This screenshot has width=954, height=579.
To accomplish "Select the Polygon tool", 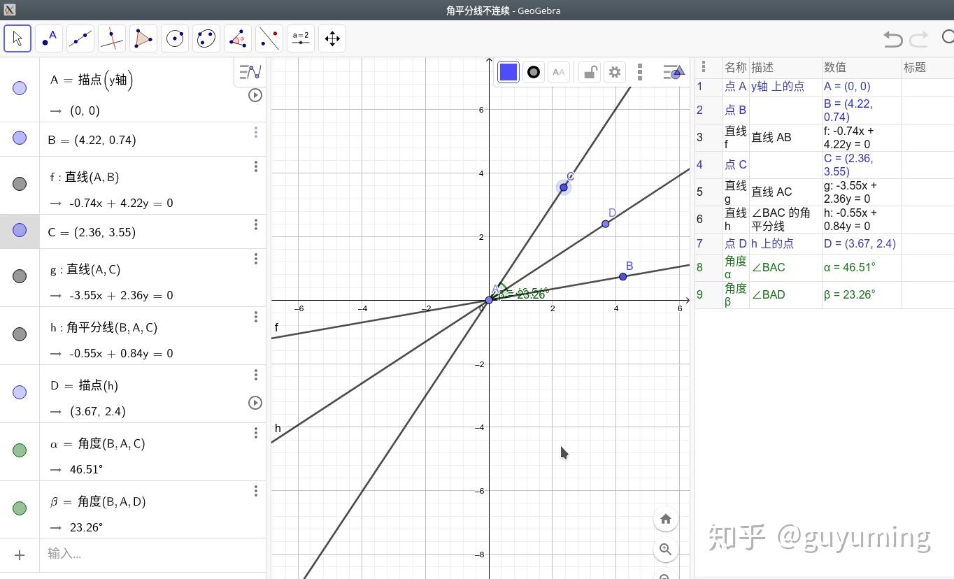I will [x=143, y=38].
